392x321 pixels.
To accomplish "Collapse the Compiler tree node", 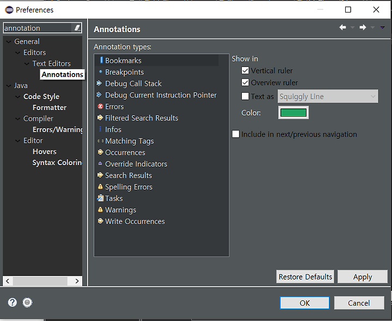I will pyautogui.click(x=18, y=119).
